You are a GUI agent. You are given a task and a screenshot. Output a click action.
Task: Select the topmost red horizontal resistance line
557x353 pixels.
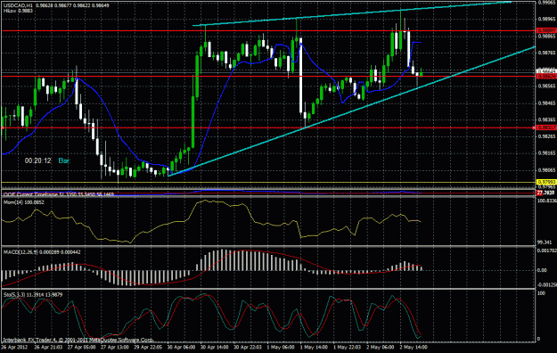(x=268, y=31)
